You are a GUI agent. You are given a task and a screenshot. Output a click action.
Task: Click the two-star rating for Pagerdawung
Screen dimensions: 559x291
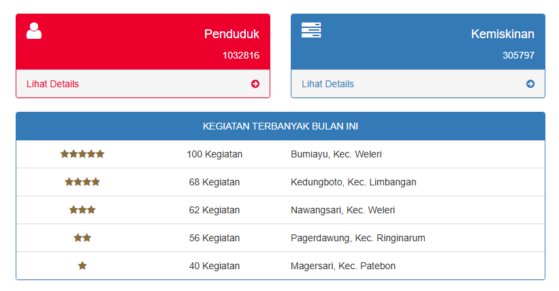coord(82,238)
